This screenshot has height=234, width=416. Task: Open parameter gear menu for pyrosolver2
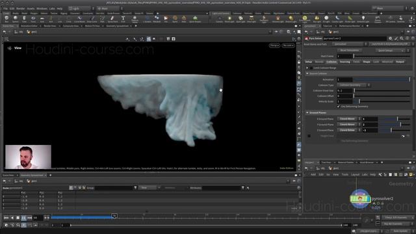390,38
